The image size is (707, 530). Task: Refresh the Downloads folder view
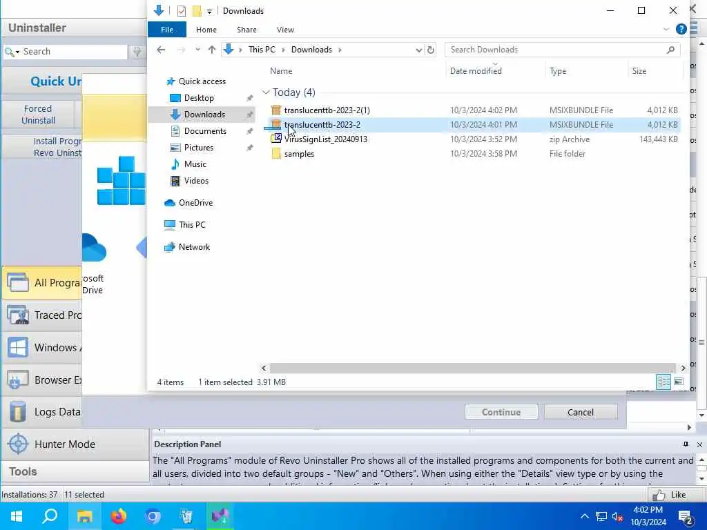pyautogui.click(x=431, y=50)
